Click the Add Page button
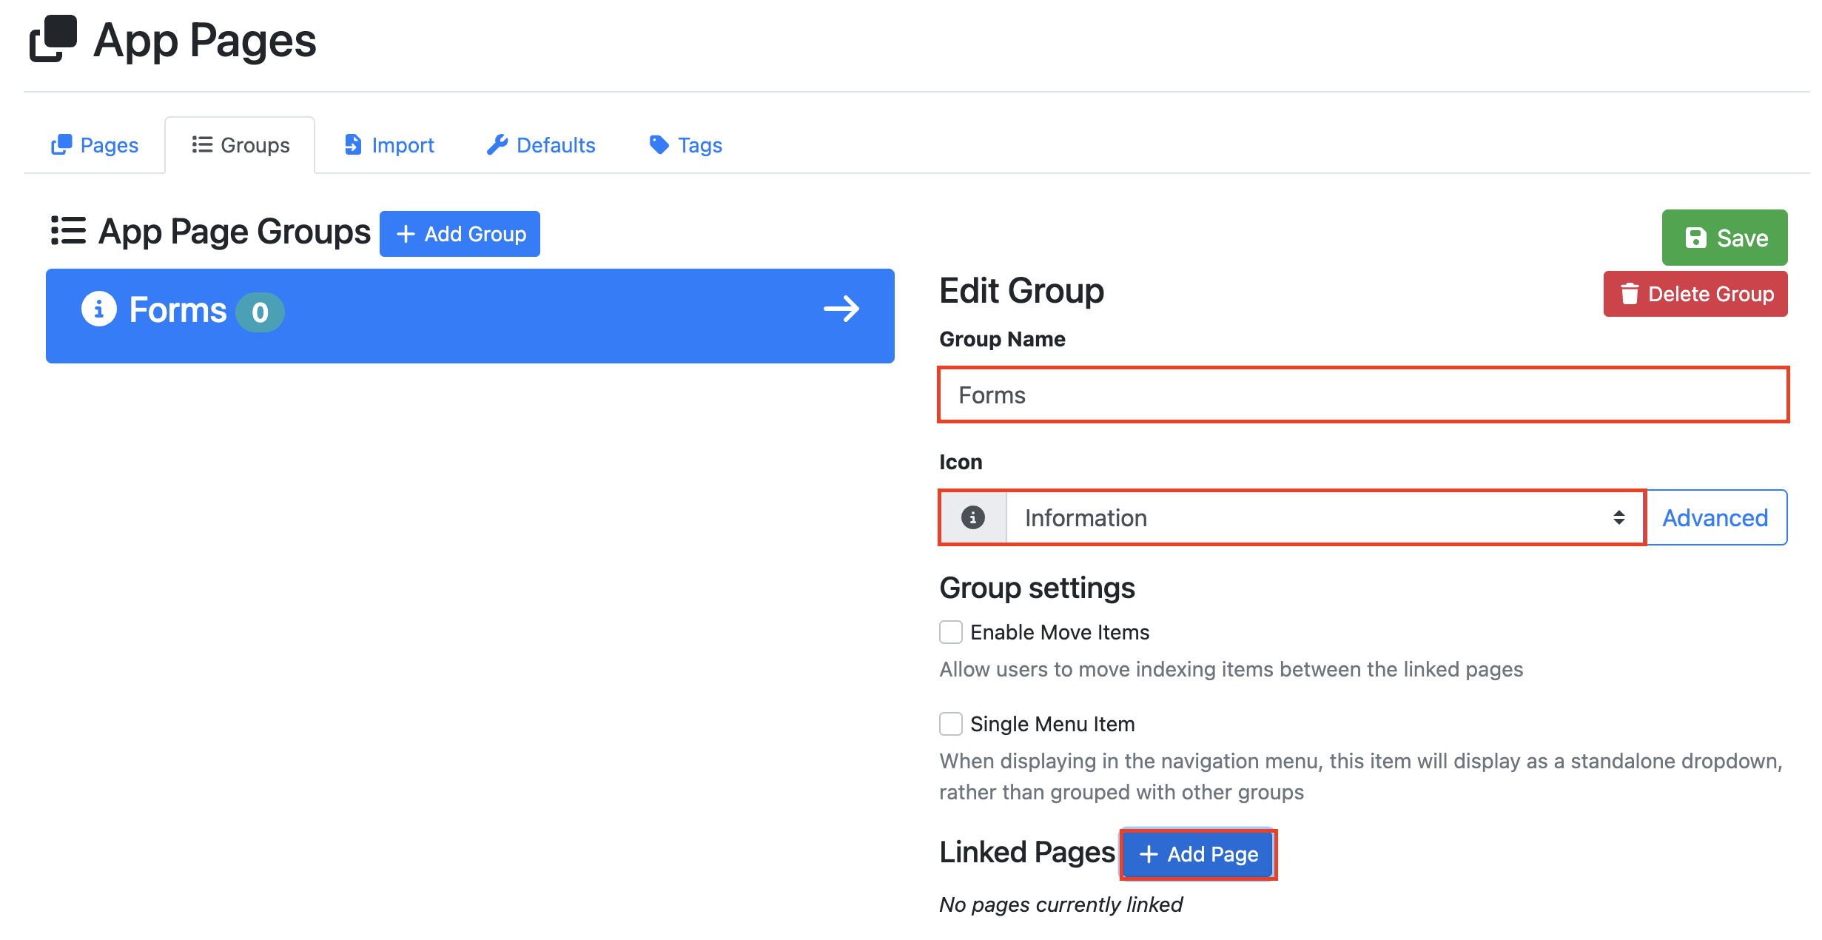This screenshot has width=1822, height=940. (x=1198, y=854)
